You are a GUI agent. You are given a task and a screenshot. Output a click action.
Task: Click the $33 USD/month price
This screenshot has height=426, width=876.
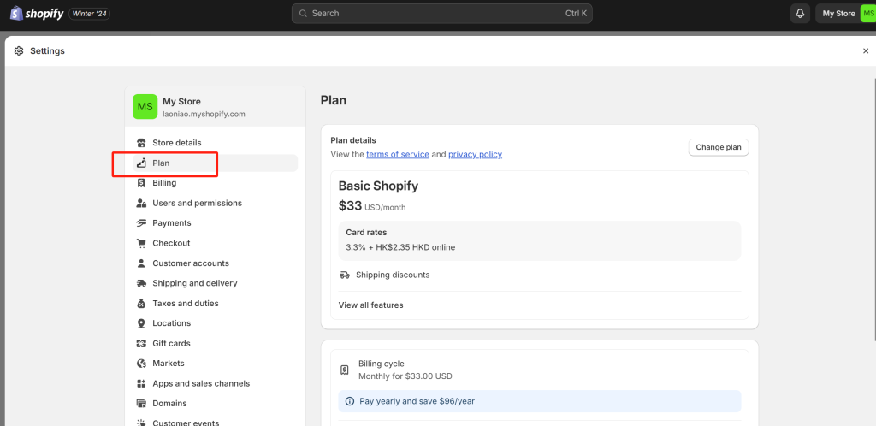click(x=372, y=206)
